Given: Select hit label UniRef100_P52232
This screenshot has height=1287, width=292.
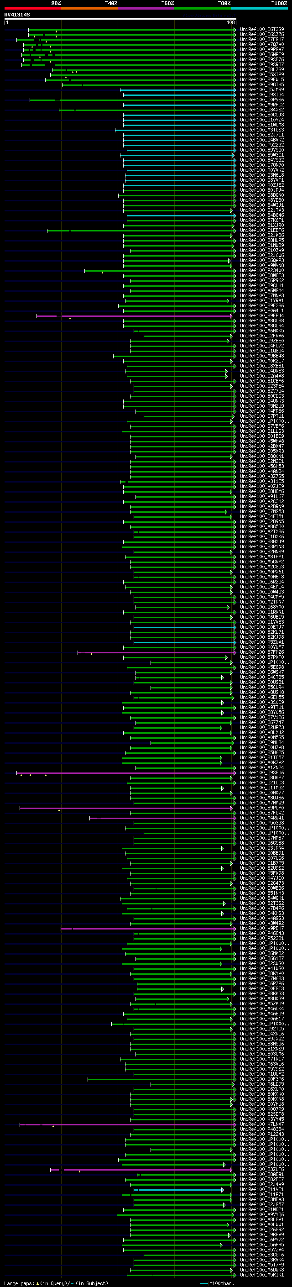Looking at the screenshot, I should pyautogui.click(x=261, y=145).
